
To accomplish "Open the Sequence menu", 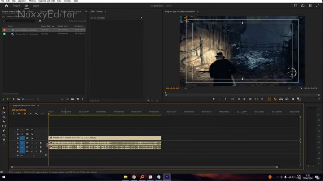I will [x=22, y=1].
